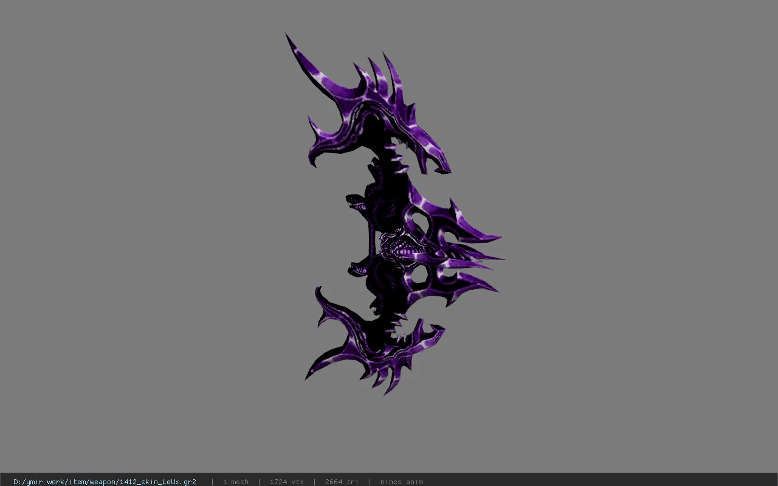The height and width of the screenshot is (486, 778).
Task: Click the 'nincs anim' status entry
Action: (402, 482)
